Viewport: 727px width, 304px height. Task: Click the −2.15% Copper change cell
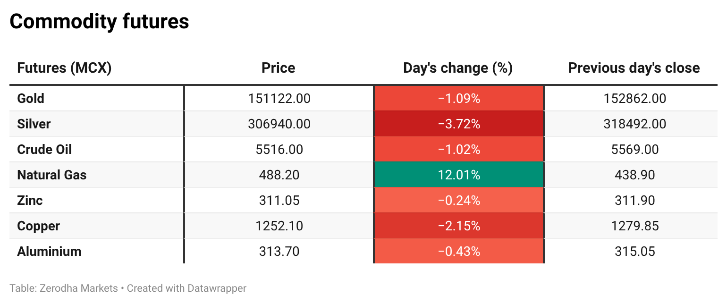click(458, 226)
